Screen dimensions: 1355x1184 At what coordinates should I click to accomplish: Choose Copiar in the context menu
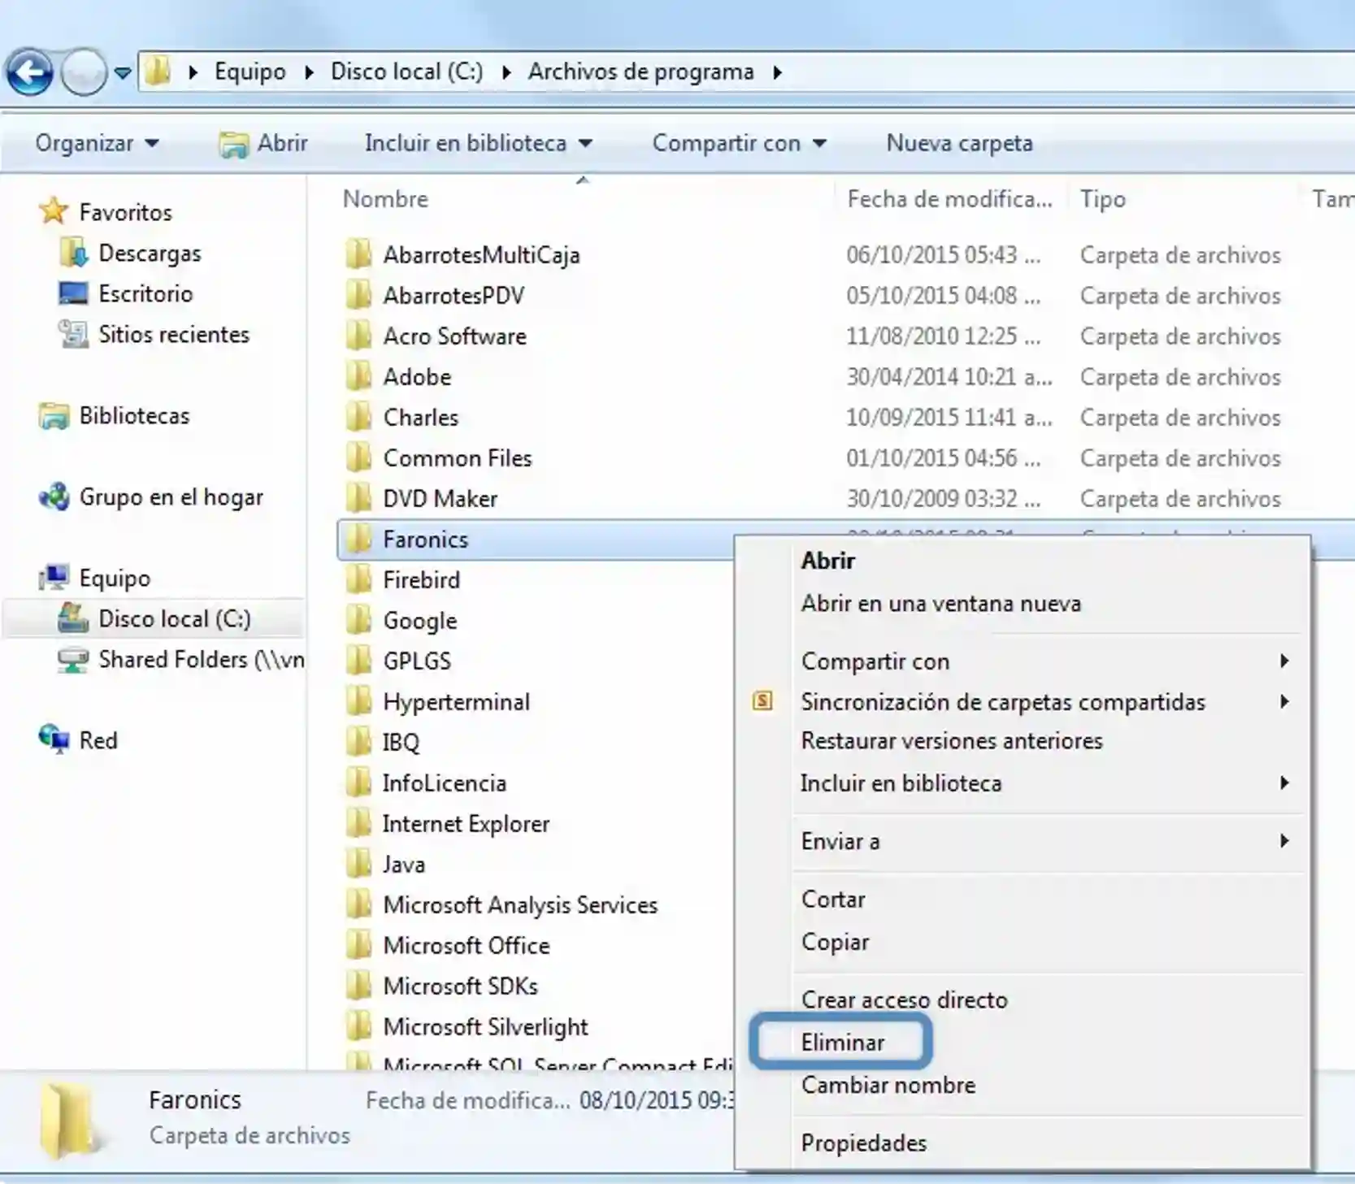(835, 942)
